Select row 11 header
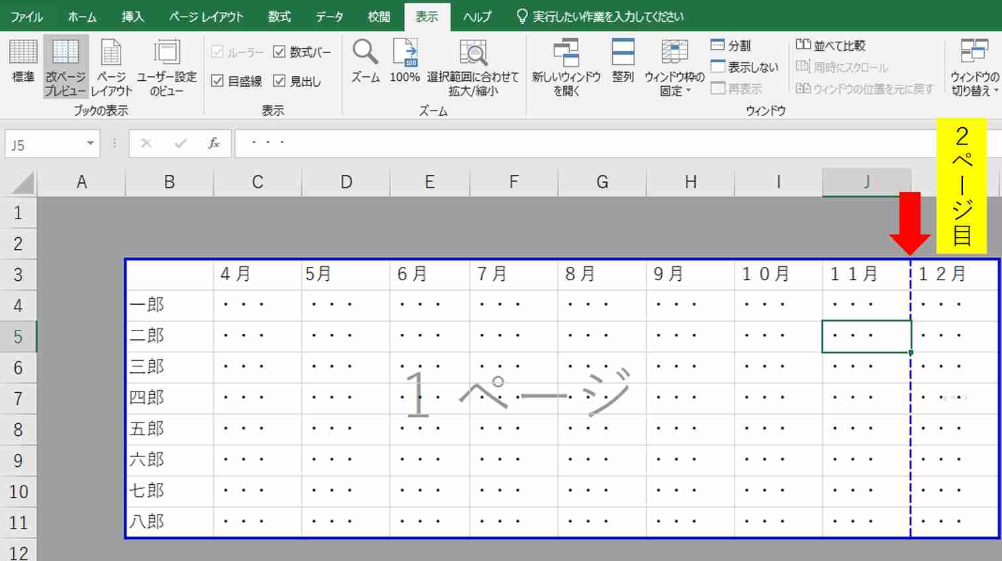Screen dimensions: 1002x561 (x=18, y=523)
